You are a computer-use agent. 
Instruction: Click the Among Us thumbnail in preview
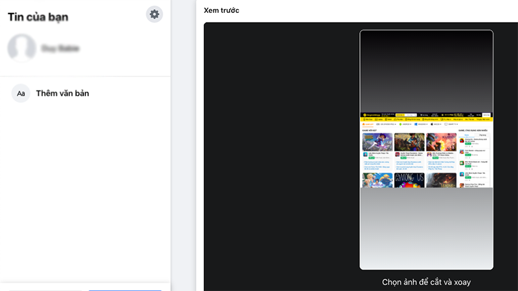pos(409,180)
